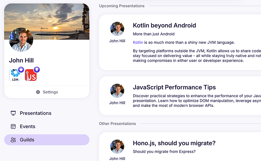Click the Events calendar icon
Image resolution: width=261 pixels, height=161 pixels.
[13, 127]
